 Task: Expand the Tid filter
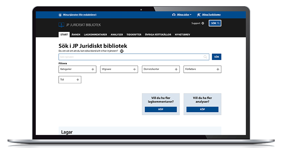pos(70,80)
